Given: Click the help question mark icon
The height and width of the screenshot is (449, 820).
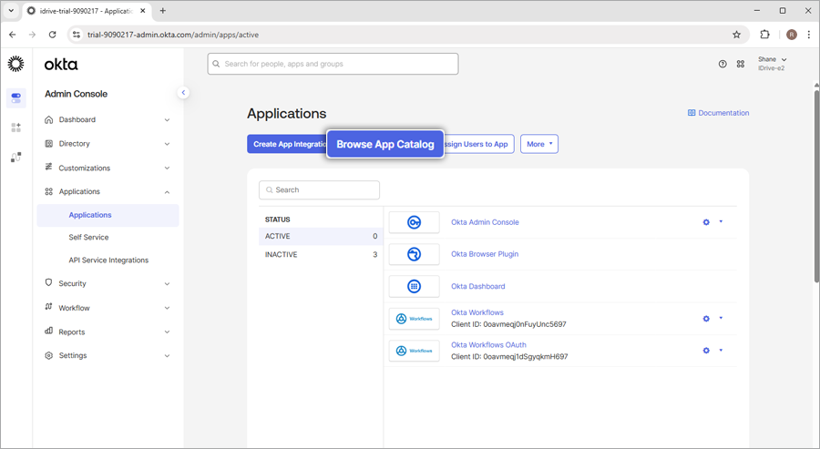Looking at the screenshot, I should (723, 64).
